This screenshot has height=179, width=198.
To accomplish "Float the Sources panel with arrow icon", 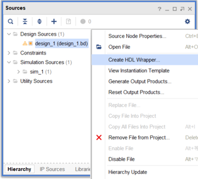I will pyautogui.click(x=182, y=9).
